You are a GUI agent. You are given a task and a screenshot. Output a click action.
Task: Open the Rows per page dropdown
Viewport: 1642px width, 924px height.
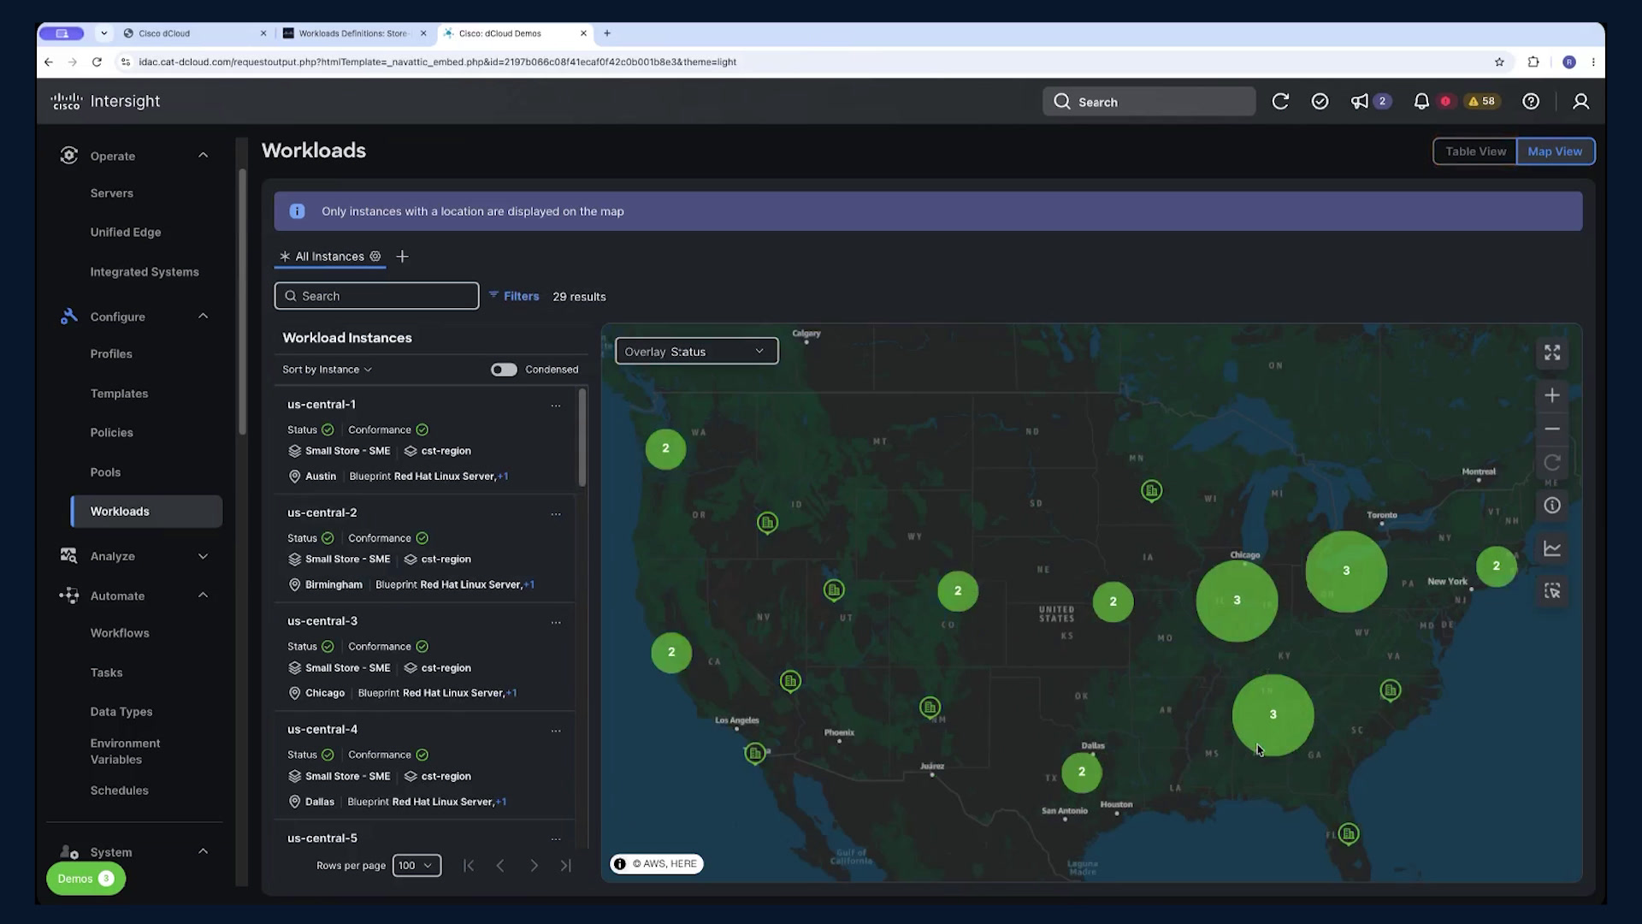pyautogui.click(x=416, y=865)
